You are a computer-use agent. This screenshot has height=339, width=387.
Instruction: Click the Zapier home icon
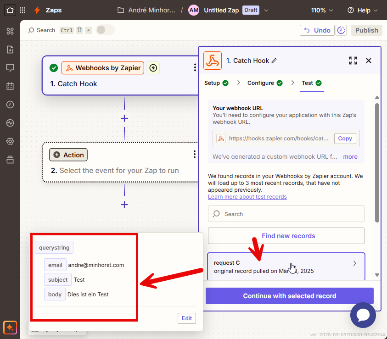pyautogui.click(x=10, y=10)
